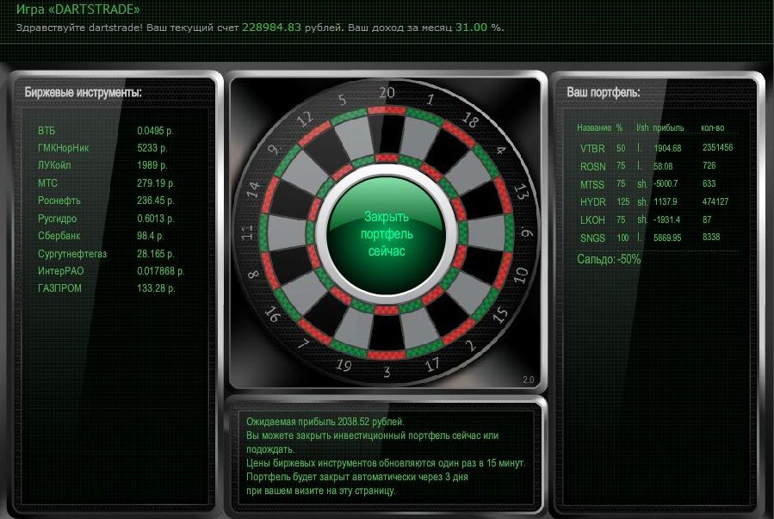Click dartboard sector number 16
The image size is (774, 519).
[272, 314]
